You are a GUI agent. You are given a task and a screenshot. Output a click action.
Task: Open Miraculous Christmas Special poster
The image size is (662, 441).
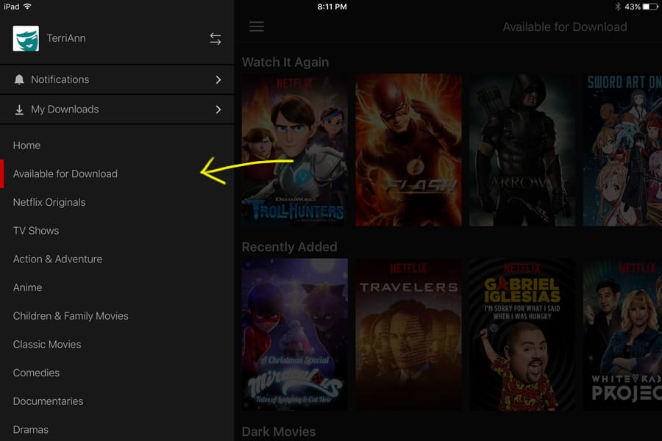(x=295, y=334)
